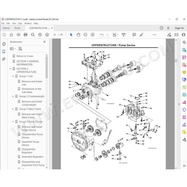The height and width of the screenshot is (187, 187).
Task: Click the scrolling mode keyboard icon
Action: tap(123, 35)
